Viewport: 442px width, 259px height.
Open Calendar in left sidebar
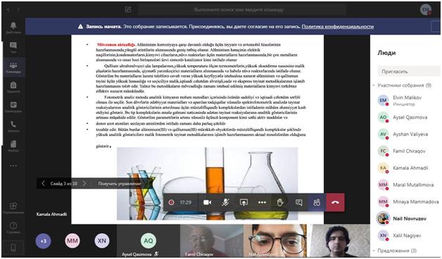[x=13, y=106]
